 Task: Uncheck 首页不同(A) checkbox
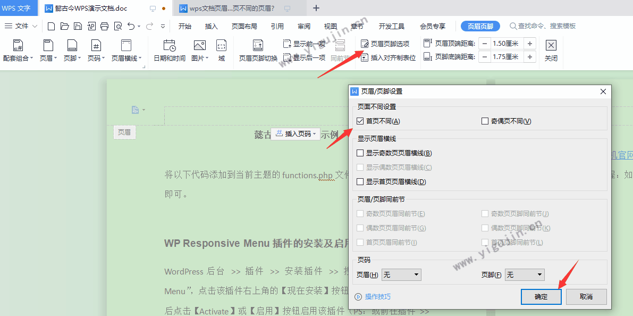point(360,121)
